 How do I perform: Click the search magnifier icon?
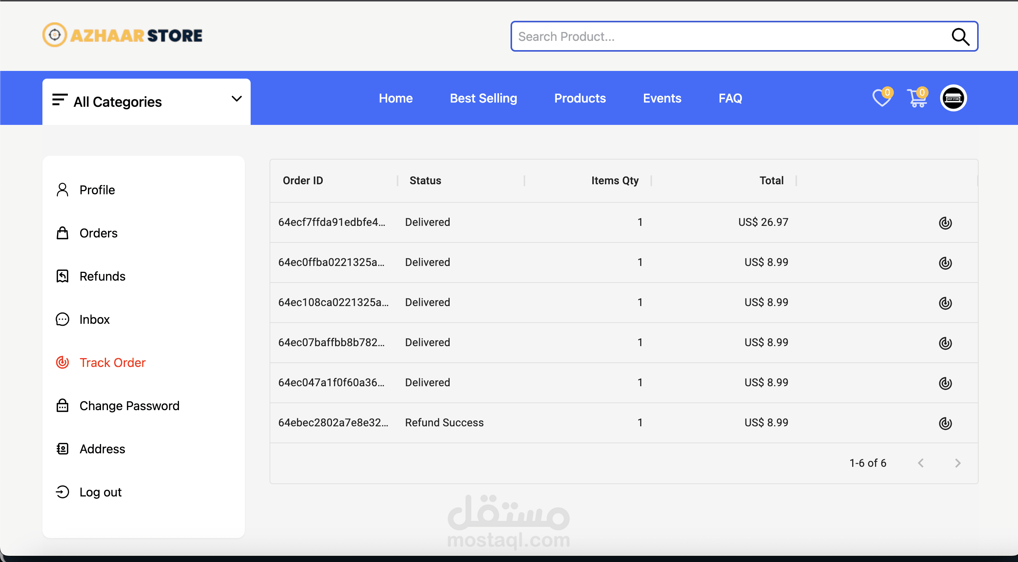click(x=960, y=37)
